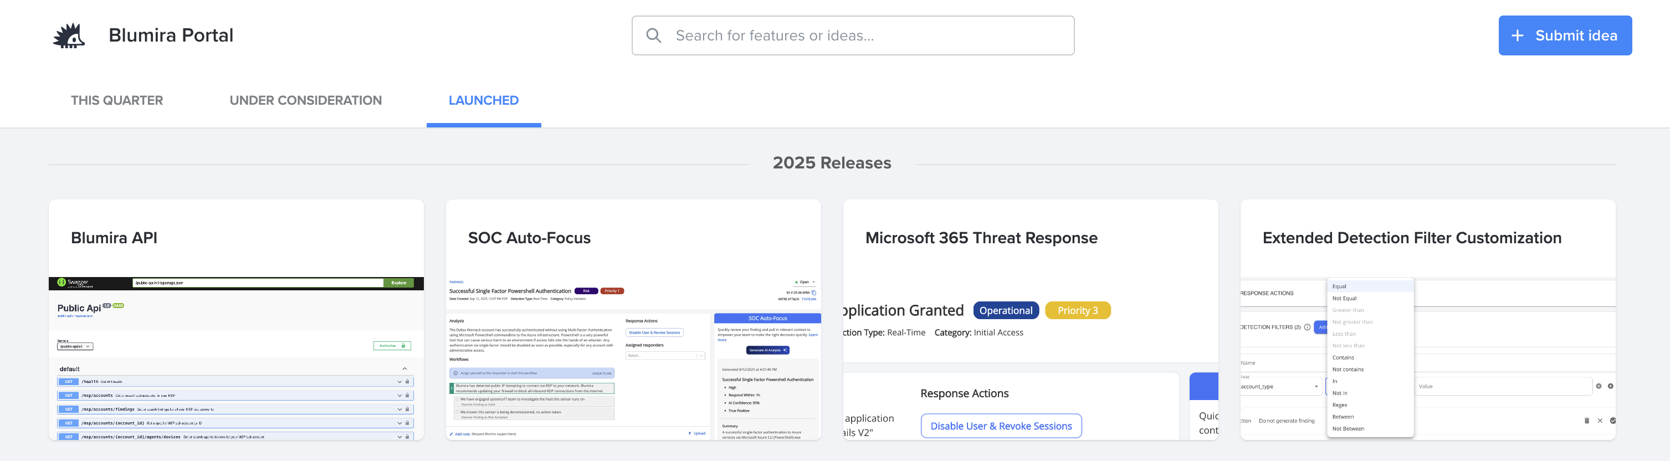Click the magnifier icon in the search bar

(x=653, y=35)
